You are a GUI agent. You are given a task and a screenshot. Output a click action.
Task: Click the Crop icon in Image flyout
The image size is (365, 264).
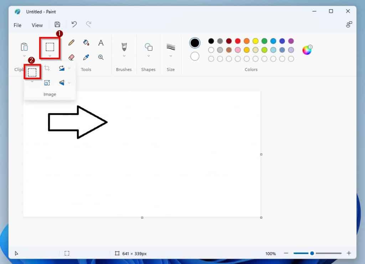[47, 68]
